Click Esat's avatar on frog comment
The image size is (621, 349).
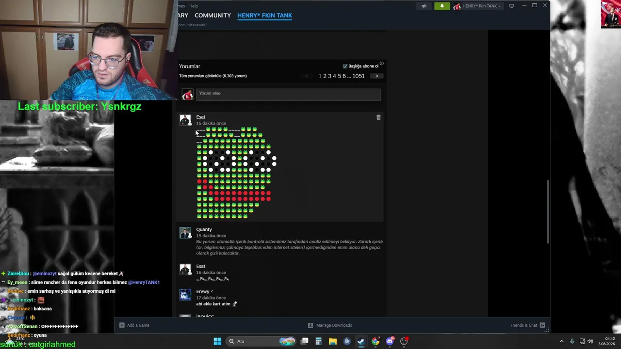pyautogui.click(x=186, y=121)
